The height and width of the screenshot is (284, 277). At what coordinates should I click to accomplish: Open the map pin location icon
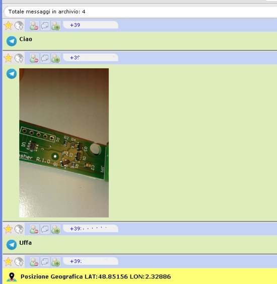[12, 277]
